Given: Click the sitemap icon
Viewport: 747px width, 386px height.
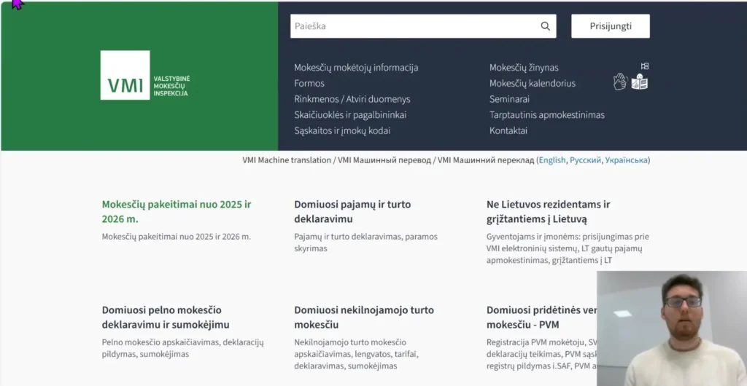Looking at the screenshot, I should (645, 66).
